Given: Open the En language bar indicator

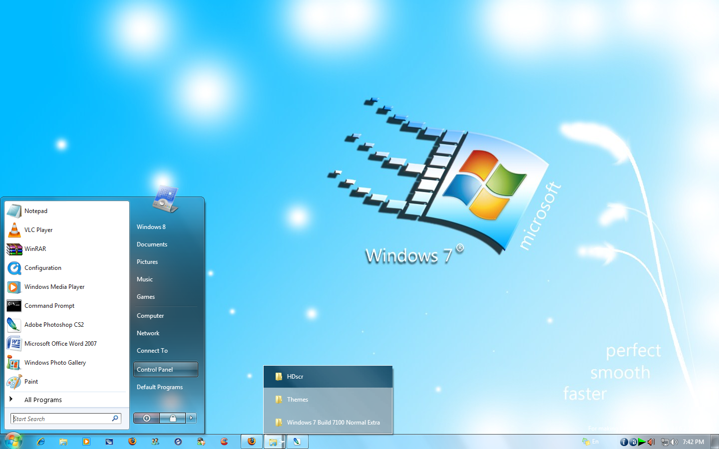Looking at the screenshot, I should tap(595, 442).
